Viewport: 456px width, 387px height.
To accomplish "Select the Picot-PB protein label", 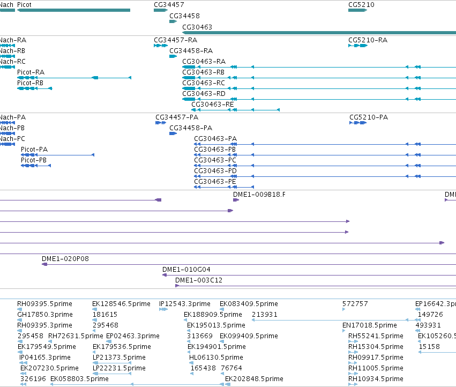I will point(34,160).
